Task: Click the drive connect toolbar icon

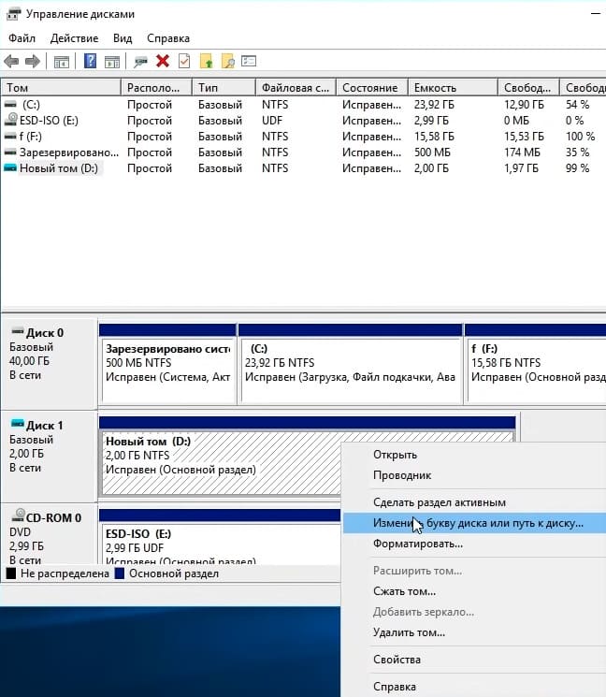Action: (x=141, y=62)
